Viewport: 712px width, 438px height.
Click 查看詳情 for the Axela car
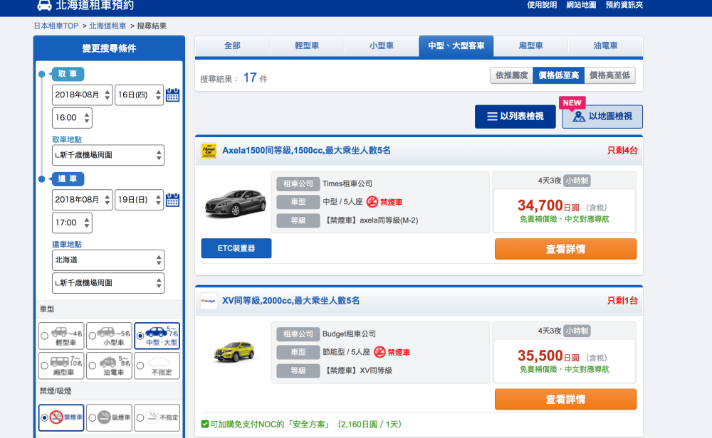(x=565, y=249)
